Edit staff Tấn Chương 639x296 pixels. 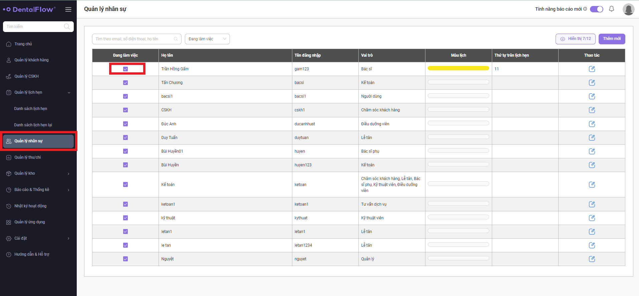(592, 83)
